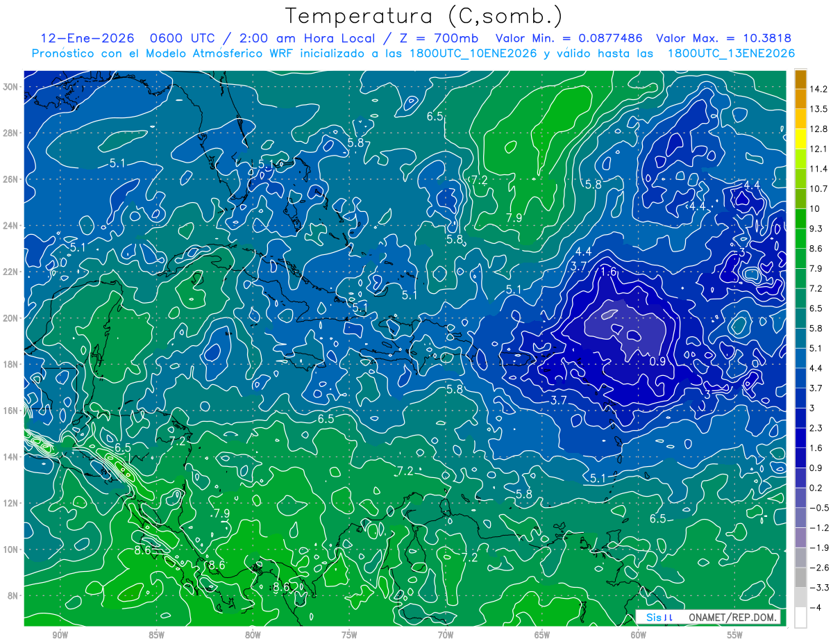
Task: Click the "20N" latitude axis label
Action: pos(10,318)
